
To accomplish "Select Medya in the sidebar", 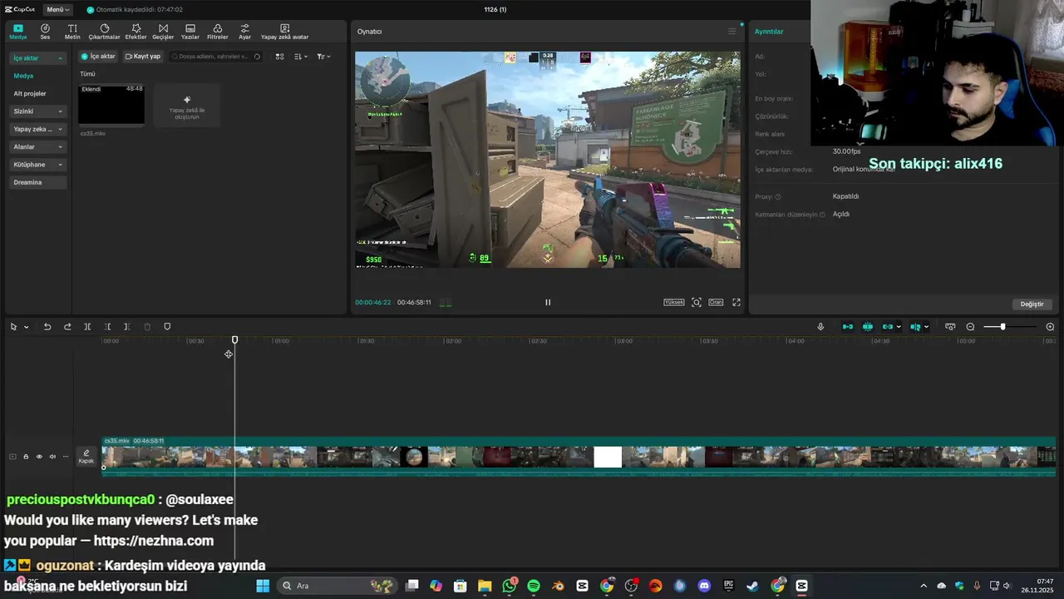I will pyautogui.click(x=23, y=76).
